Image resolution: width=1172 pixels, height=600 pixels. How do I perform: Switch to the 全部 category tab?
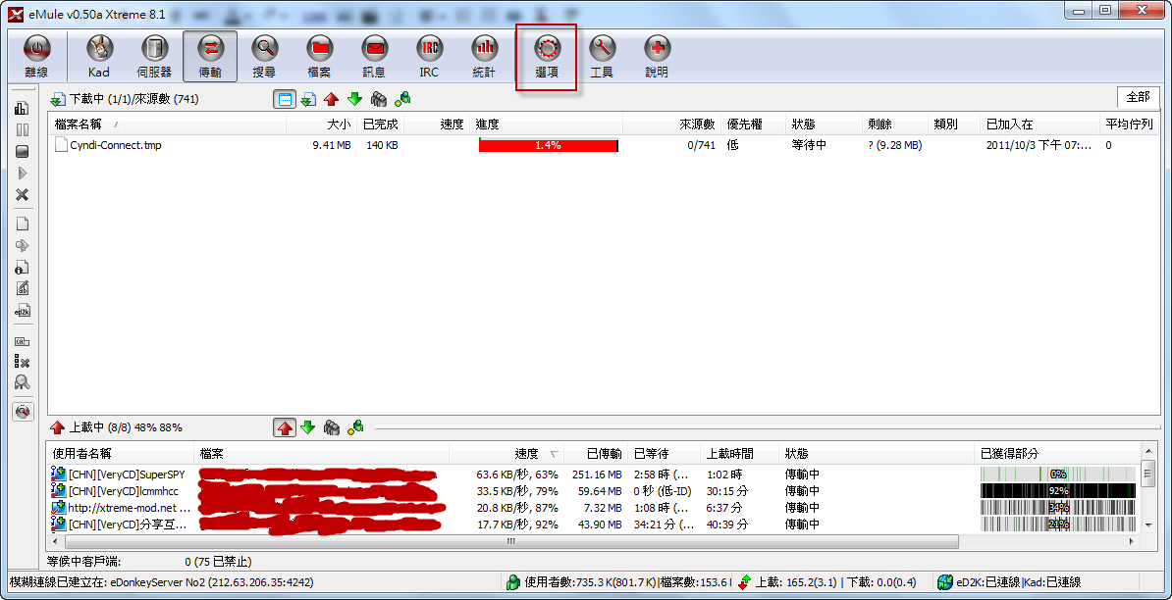(x=1139, y=98)
